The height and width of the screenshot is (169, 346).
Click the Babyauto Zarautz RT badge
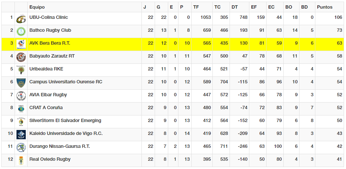point(21,57)
